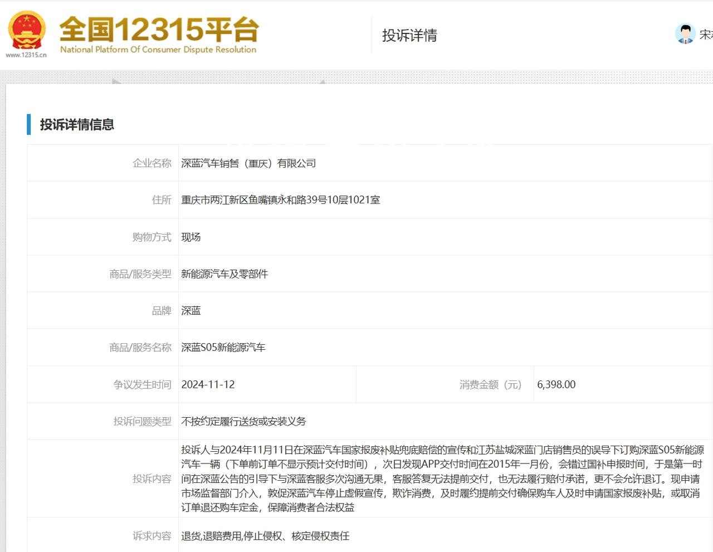Click the value 不按约定履行送货或安装义务
Image resolution: width=713 pixels, height=552 pixels.
coord(243,422)
